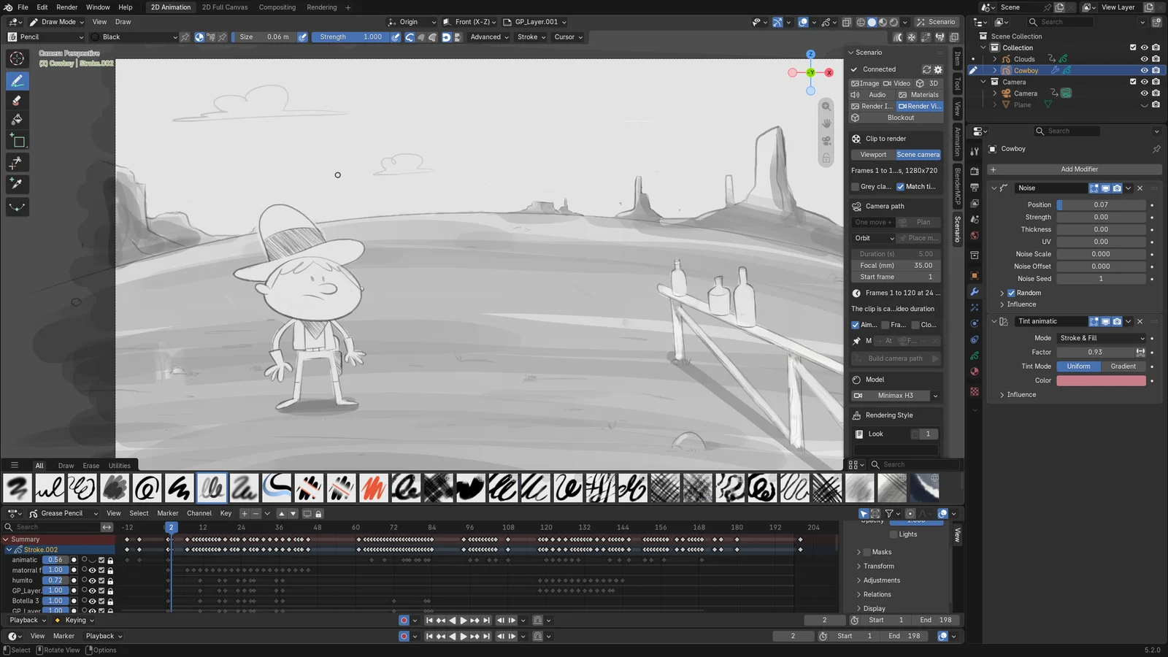The height and width of the screenshot is (657, 1168).
Task: Collapse the Stroke.002 channel group
Action: pos(9,550)
